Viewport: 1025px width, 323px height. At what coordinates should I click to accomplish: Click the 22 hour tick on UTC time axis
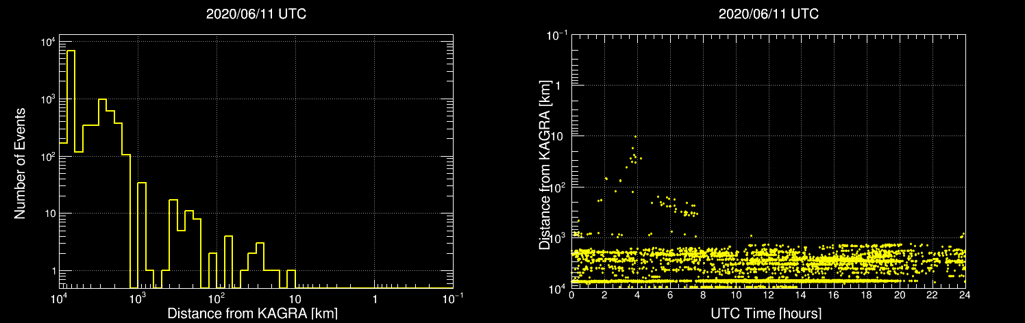point(933,295)
